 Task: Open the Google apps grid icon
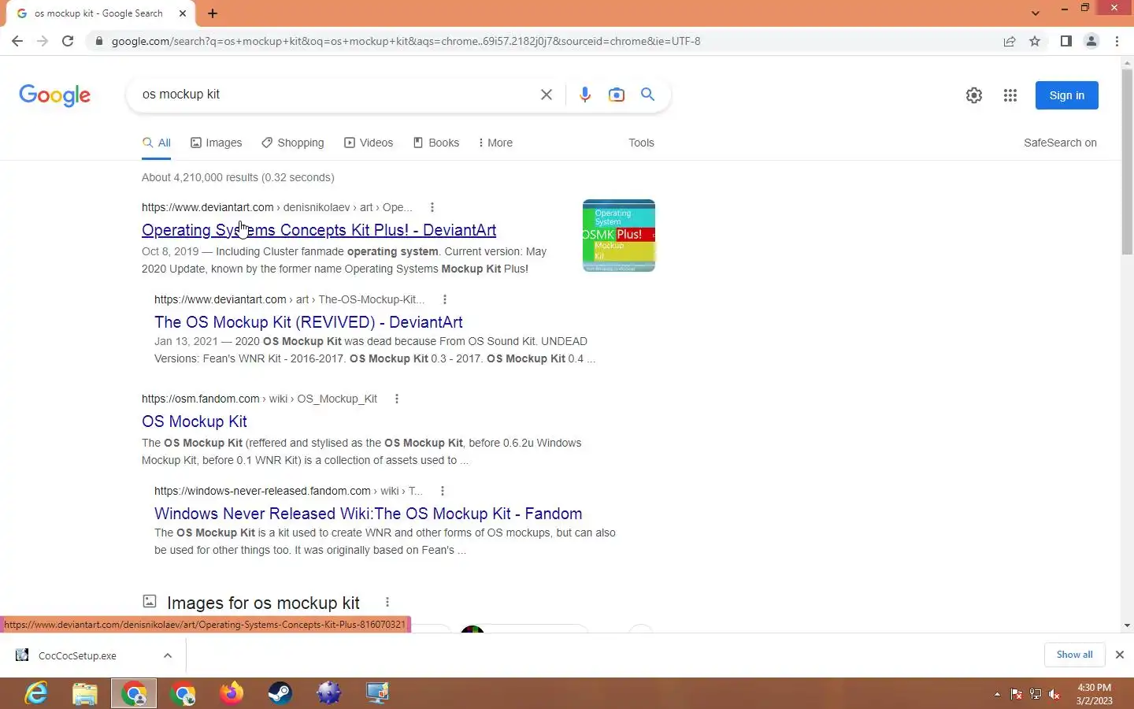pyautogui.click(x=1010, y=95)
